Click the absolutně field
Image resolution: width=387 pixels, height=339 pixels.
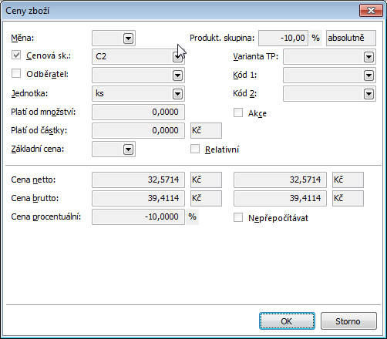pos(351,38)
